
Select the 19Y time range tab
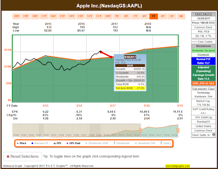coord(26,16)
